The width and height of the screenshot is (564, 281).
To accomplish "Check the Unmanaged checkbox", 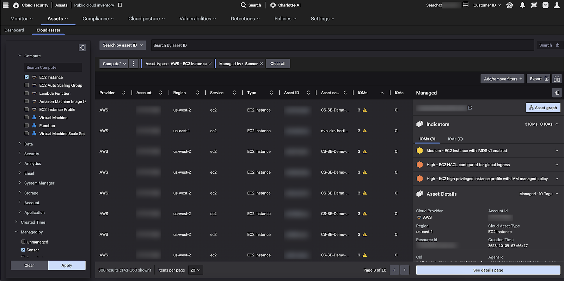I will (x=23, y=242).
